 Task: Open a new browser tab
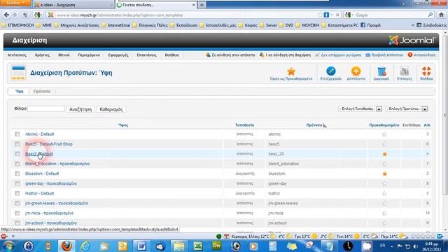coord(202,5)
